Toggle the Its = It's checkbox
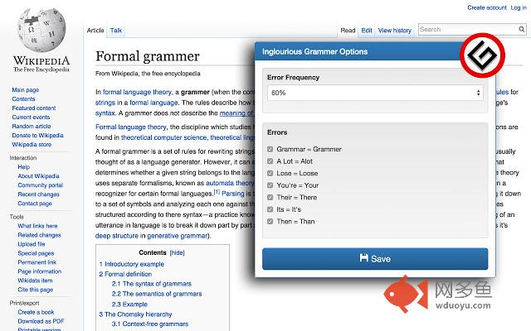Viewport: 531px width, 331px height. pyautogui.click(x=270, y=209)
